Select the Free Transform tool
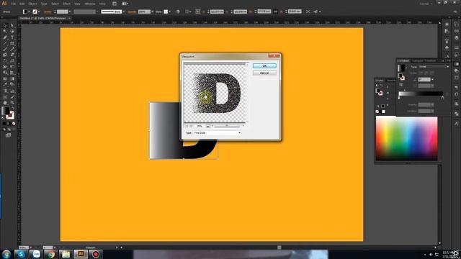The width and height of the screenshot is (461, 259). (x=12, y=67)
